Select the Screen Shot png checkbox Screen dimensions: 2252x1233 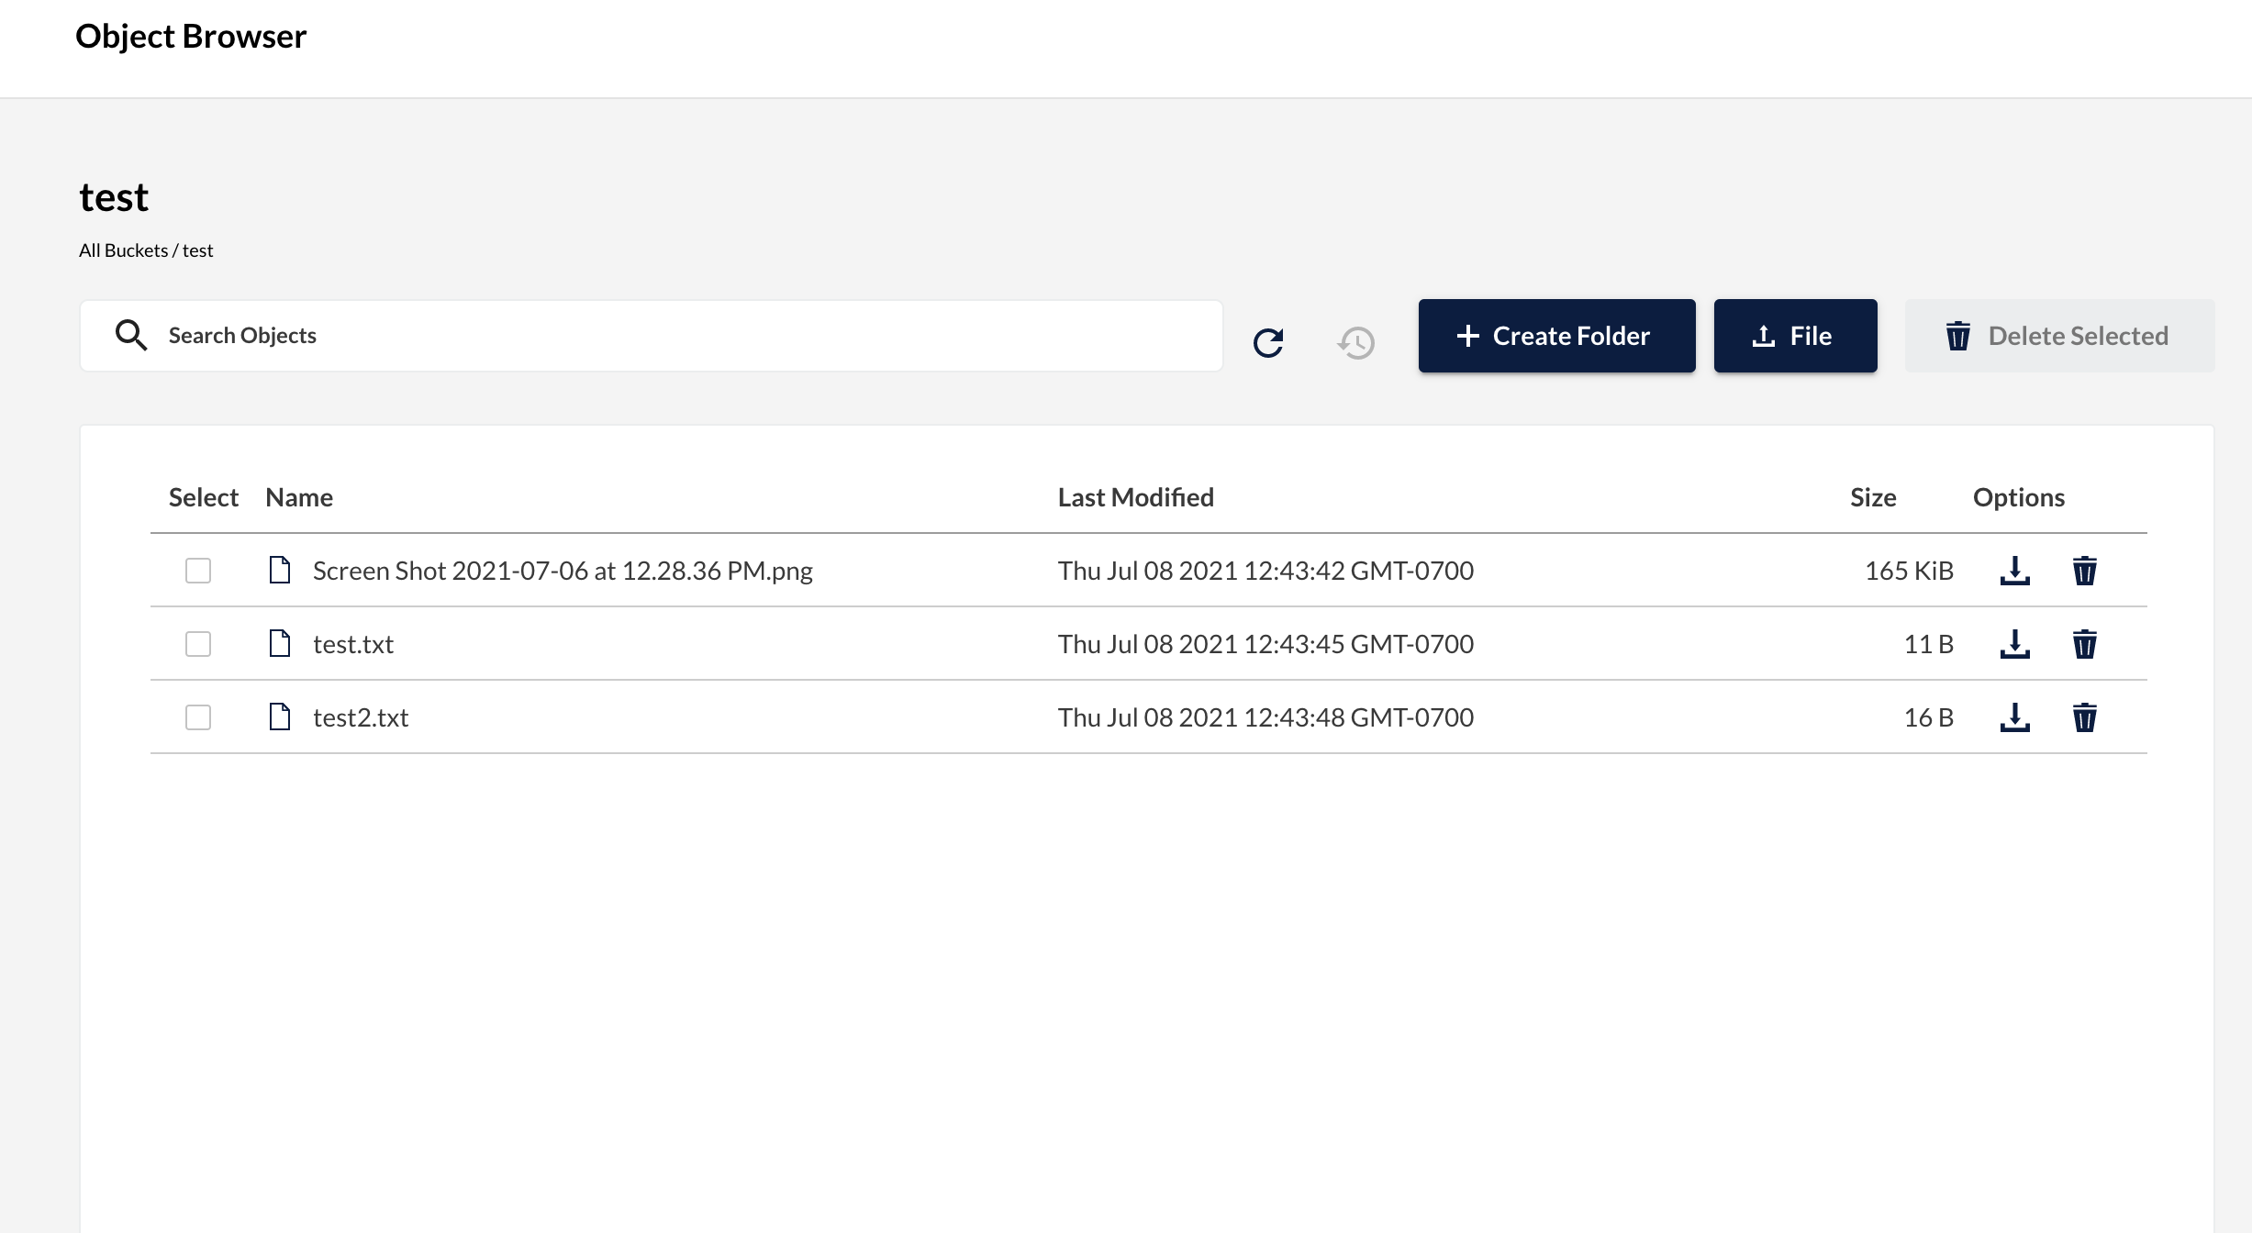pos(198,571)
